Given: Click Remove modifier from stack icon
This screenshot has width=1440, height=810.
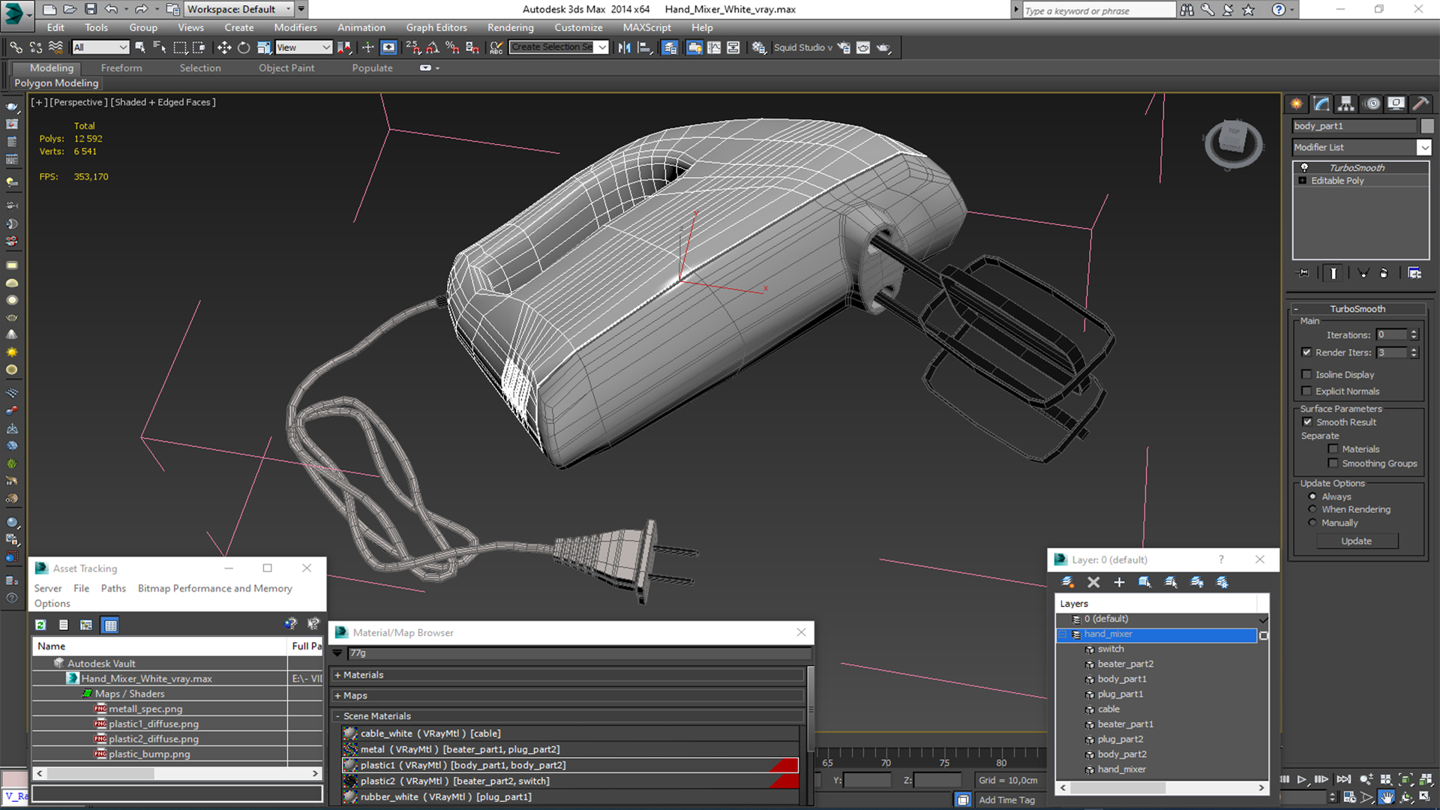Looking at the screenshot, I should tap(1384, 273).
